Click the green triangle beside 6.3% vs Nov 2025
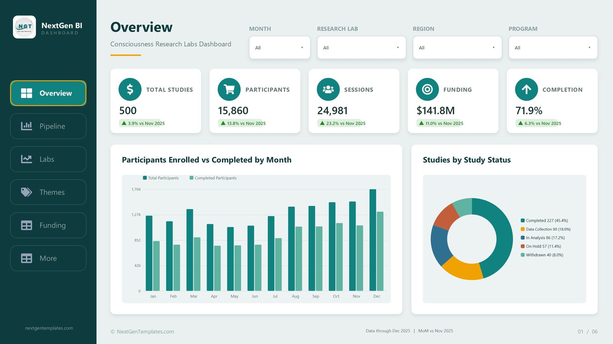Viewport: 613px width, 344px height. (x=521, y=123)
